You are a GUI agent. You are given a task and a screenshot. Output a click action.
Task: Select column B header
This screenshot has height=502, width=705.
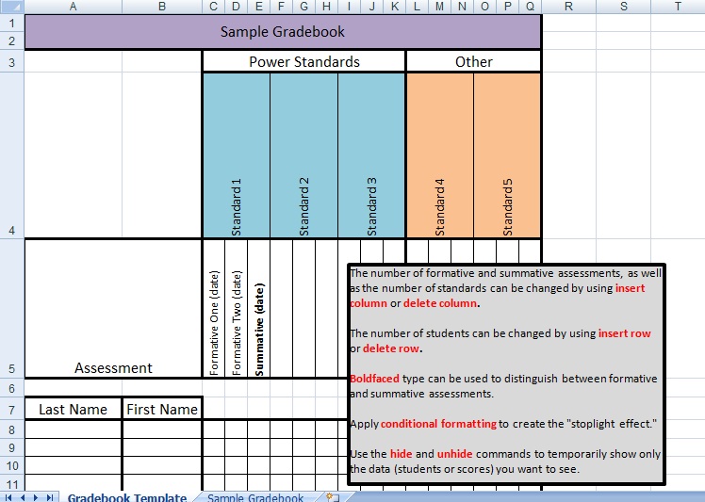click(x=162, y=7)
